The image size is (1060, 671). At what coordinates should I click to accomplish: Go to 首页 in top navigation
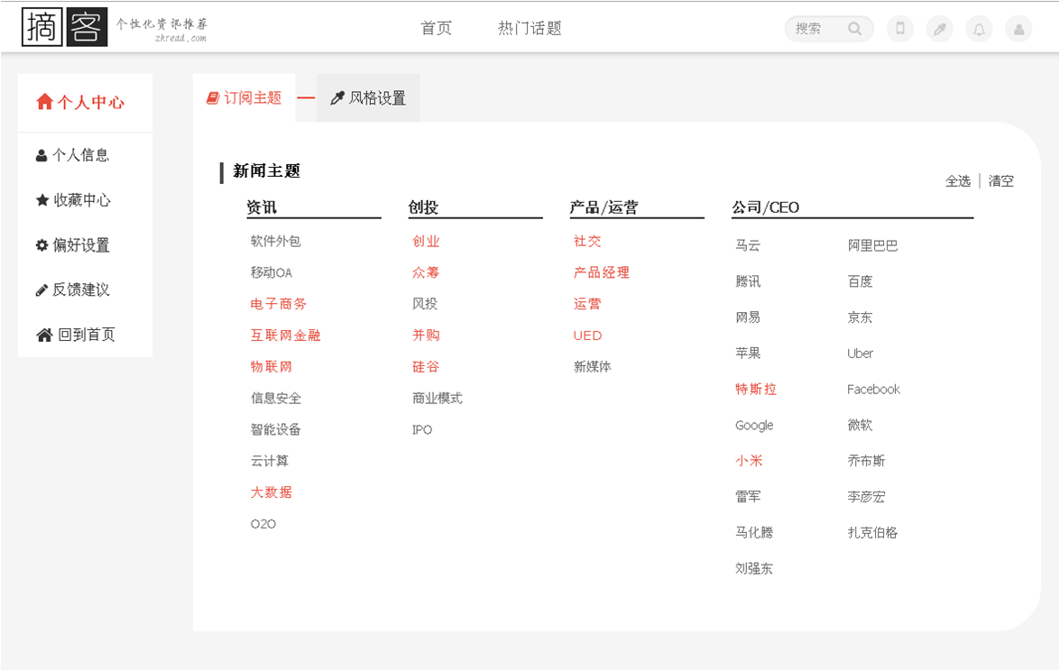[436, 28]
